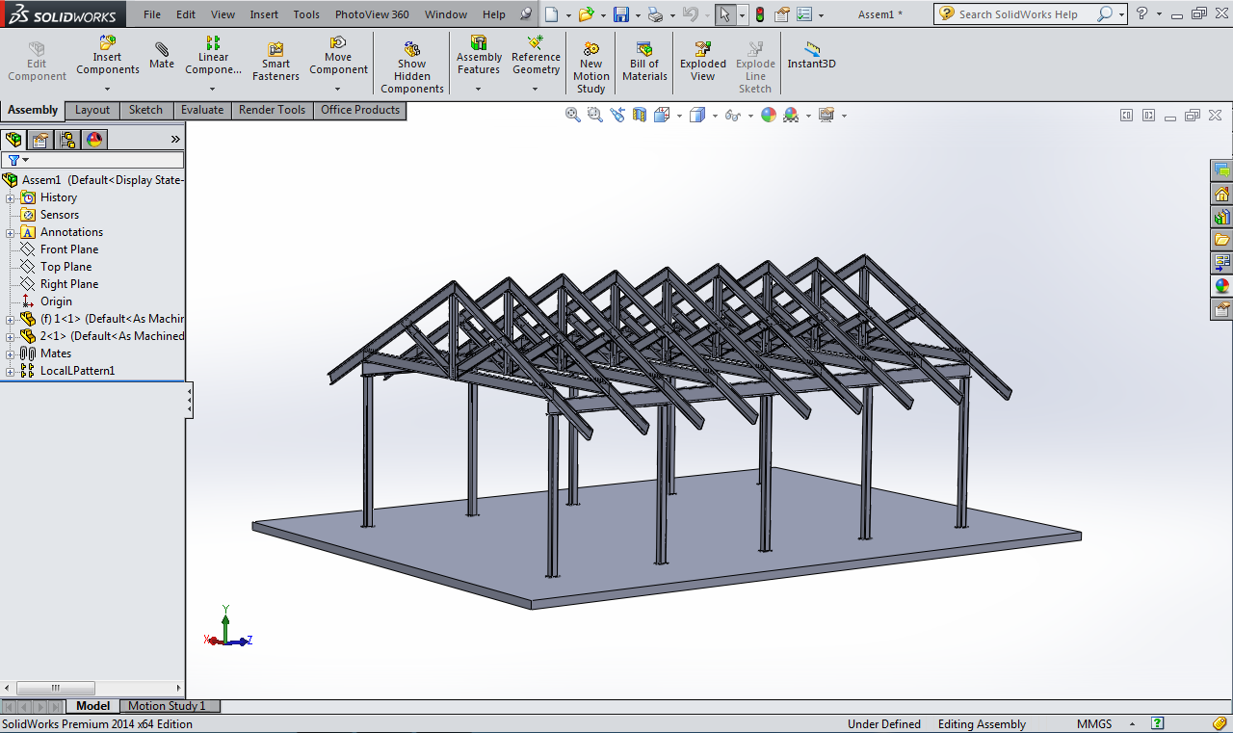Open the ConfigurationManager tab icon
1233x733 pixels.
66,140
